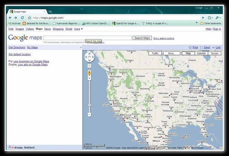Go to Videos search
Screen dimensions: 229x156
click(30, 29)
